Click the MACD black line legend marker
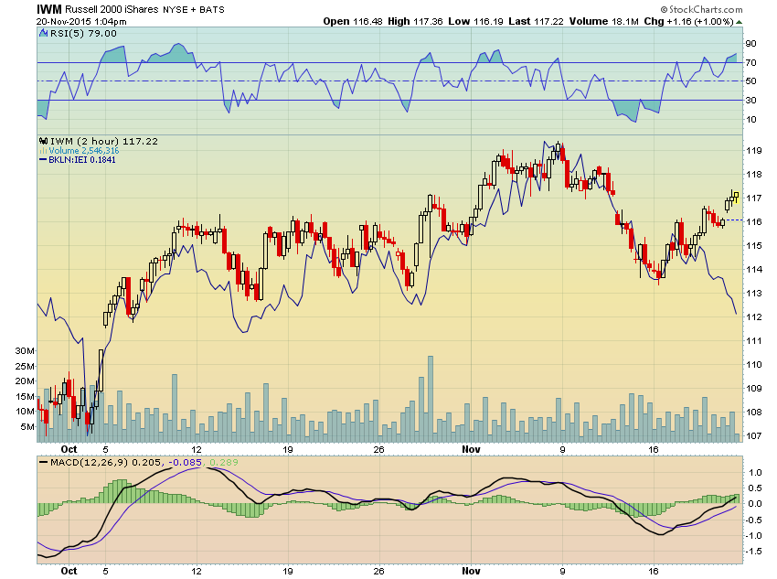The height and width of the screenshot is (579, 777). (x=42, y=462)
